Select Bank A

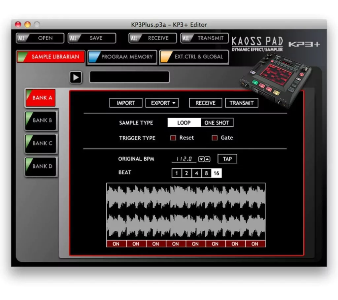coord(41,98)
